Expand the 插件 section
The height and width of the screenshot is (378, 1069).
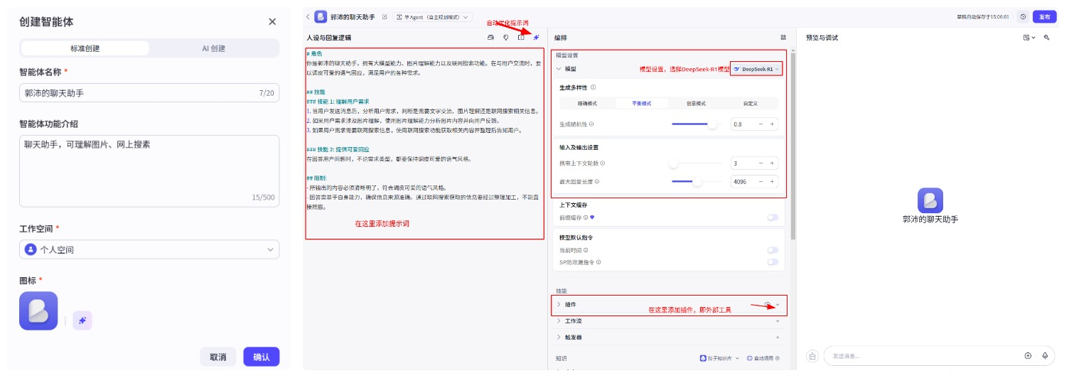559,304
